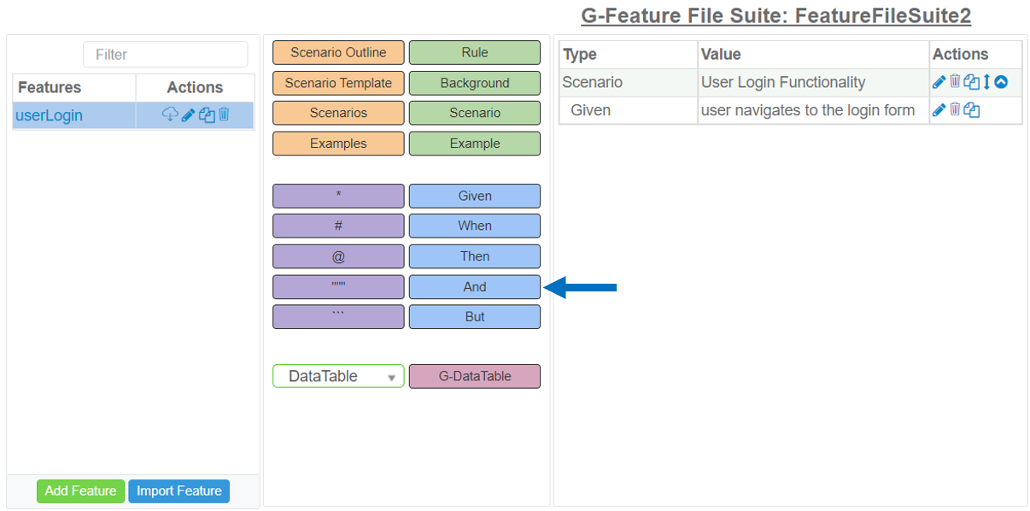Download the userLogin feature via cloud icon
1030x511 pixels.
(170, 115)
